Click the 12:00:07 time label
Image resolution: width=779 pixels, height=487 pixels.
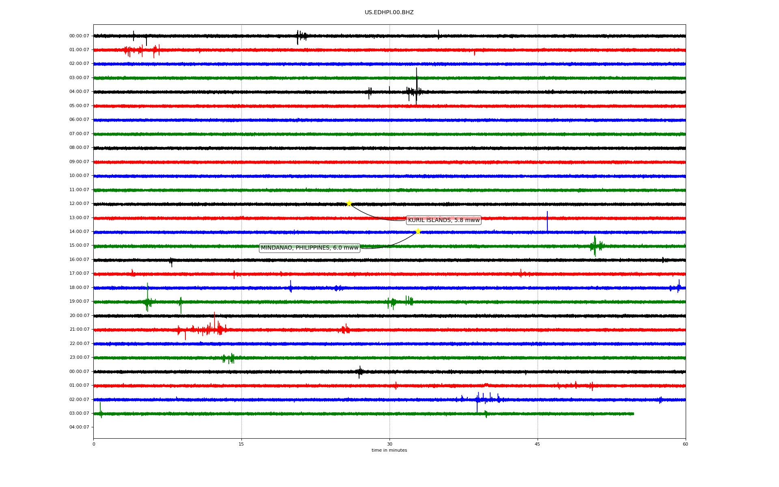coord(79,204)
